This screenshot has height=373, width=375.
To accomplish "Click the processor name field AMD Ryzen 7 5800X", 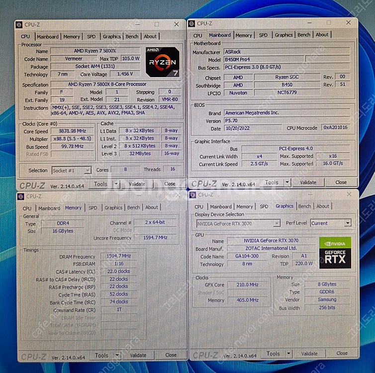I will coord(95,51).
